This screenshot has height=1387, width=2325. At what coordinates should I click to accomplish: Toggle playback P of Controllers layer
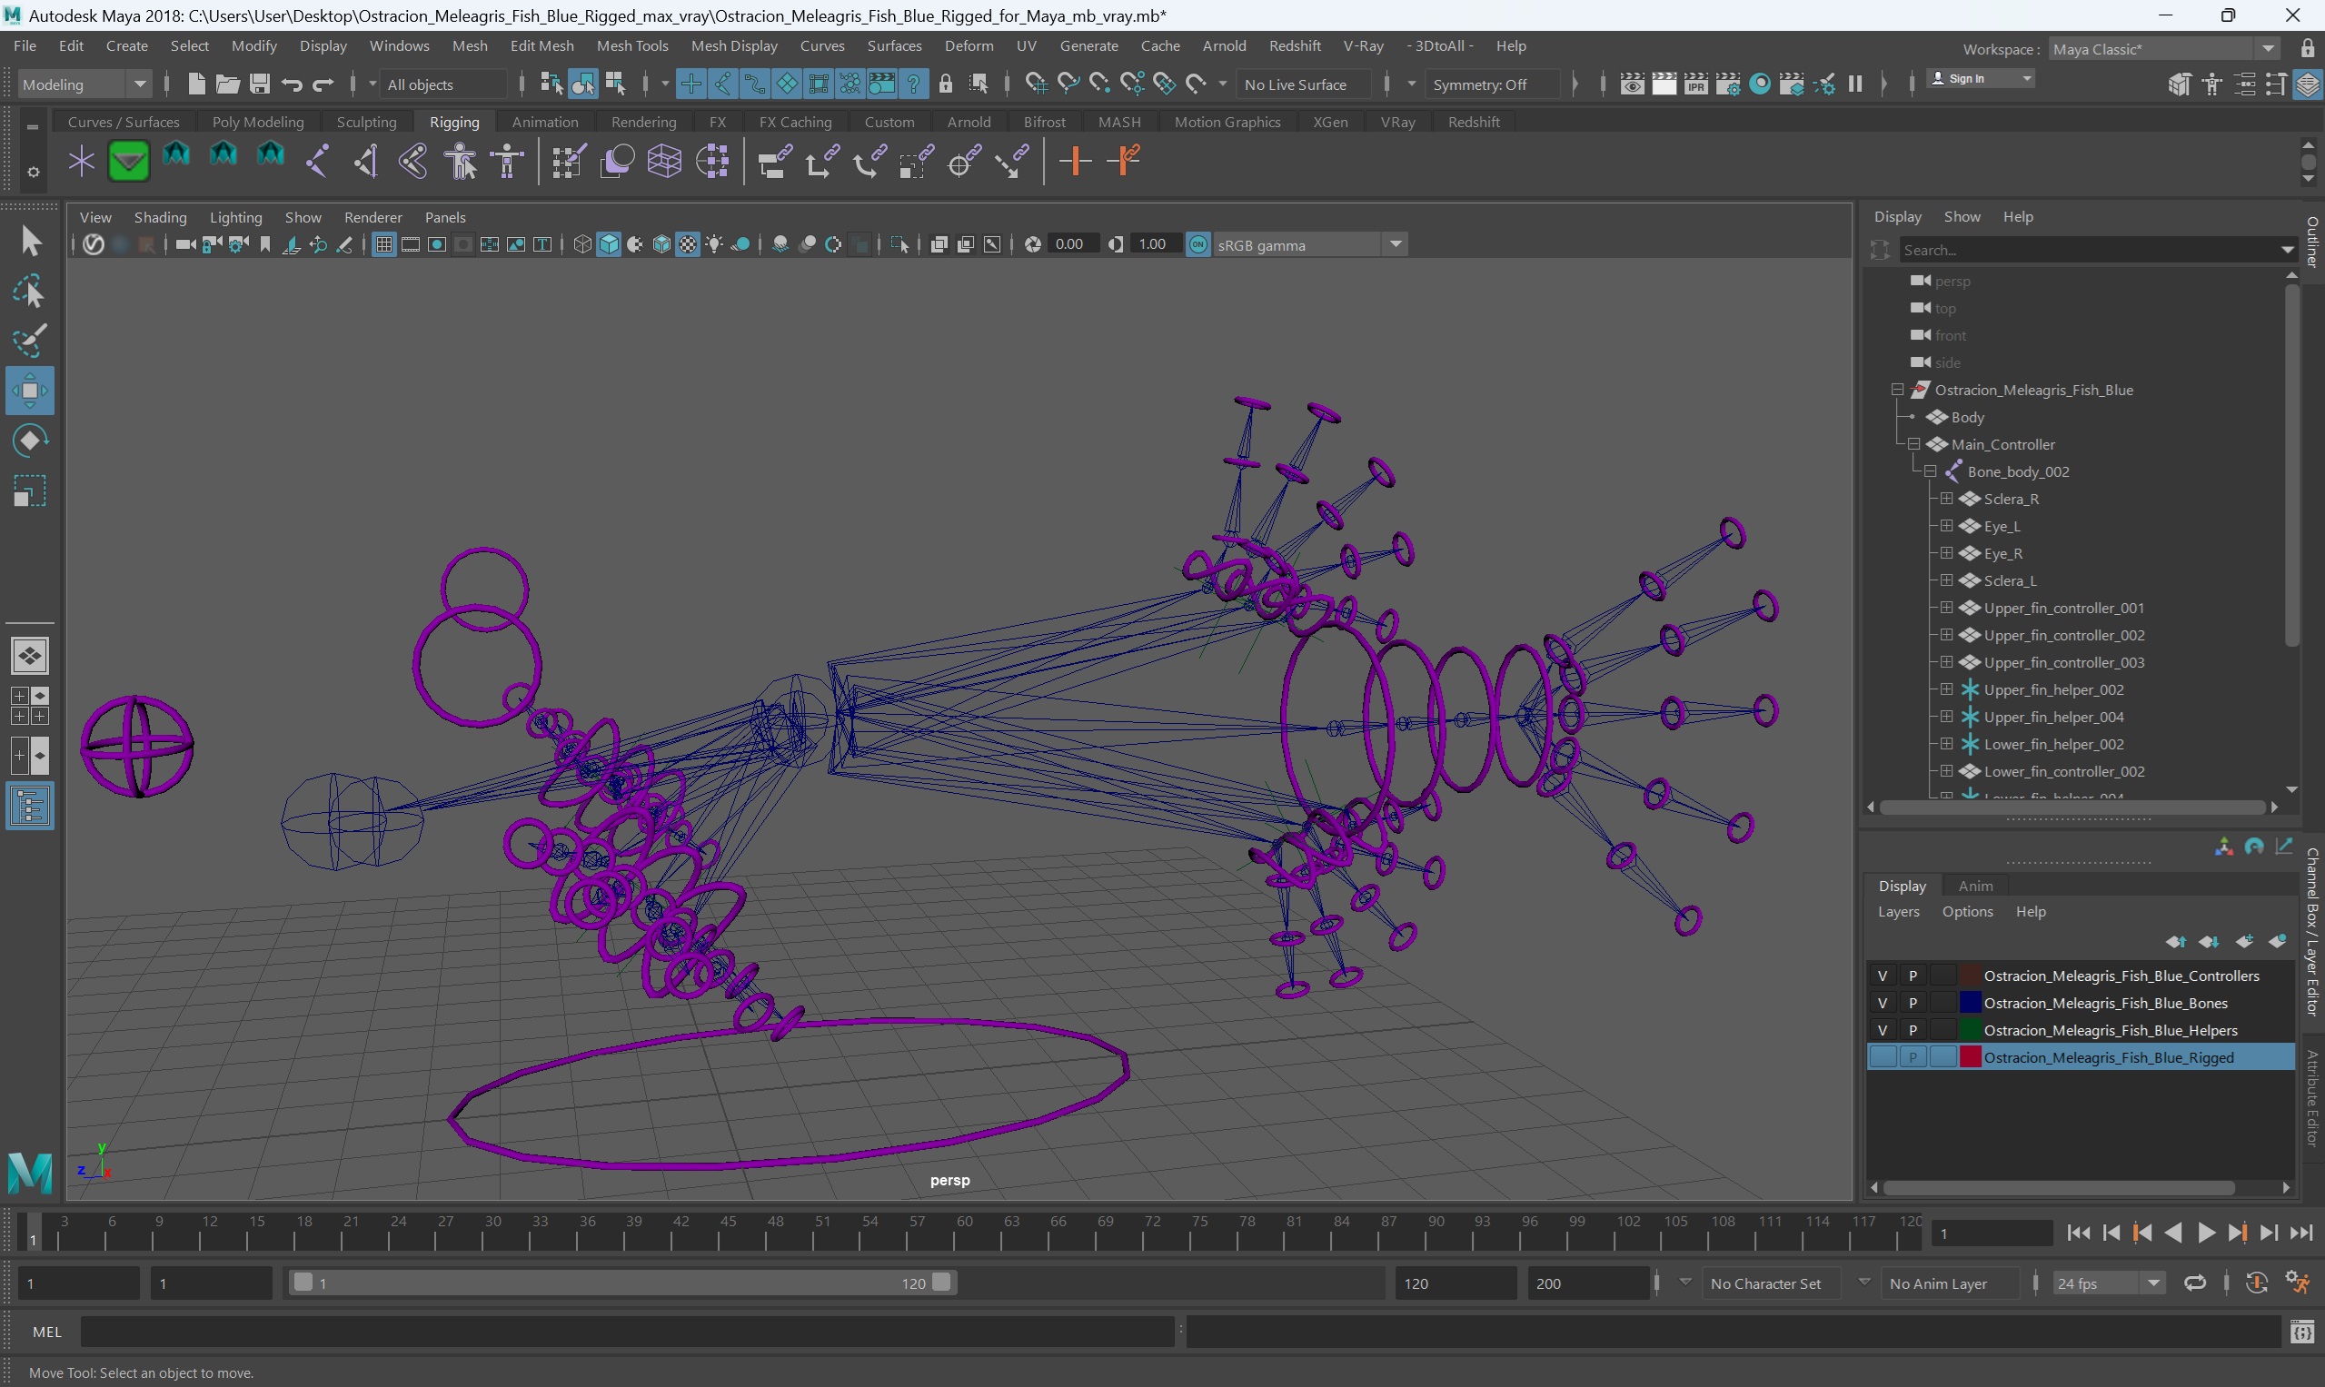[x=1913, y=975]
